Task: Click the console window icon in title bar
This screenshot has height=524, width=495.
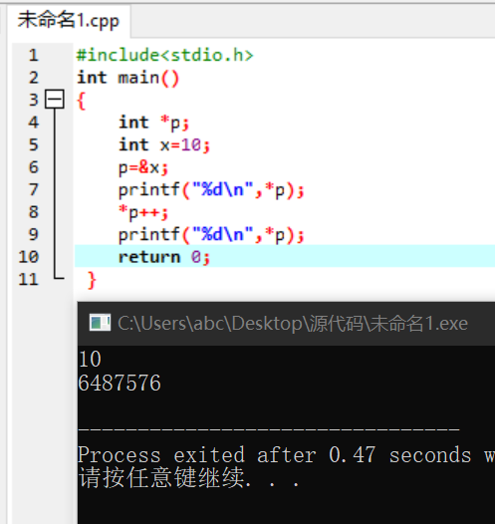Action: 100,323
